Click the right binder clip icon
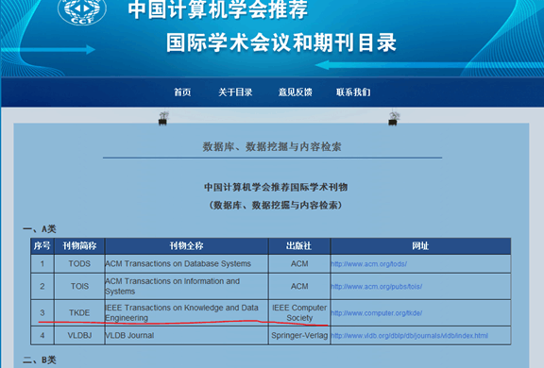This screenshot has height=368, width=544. tap(394, 118)
